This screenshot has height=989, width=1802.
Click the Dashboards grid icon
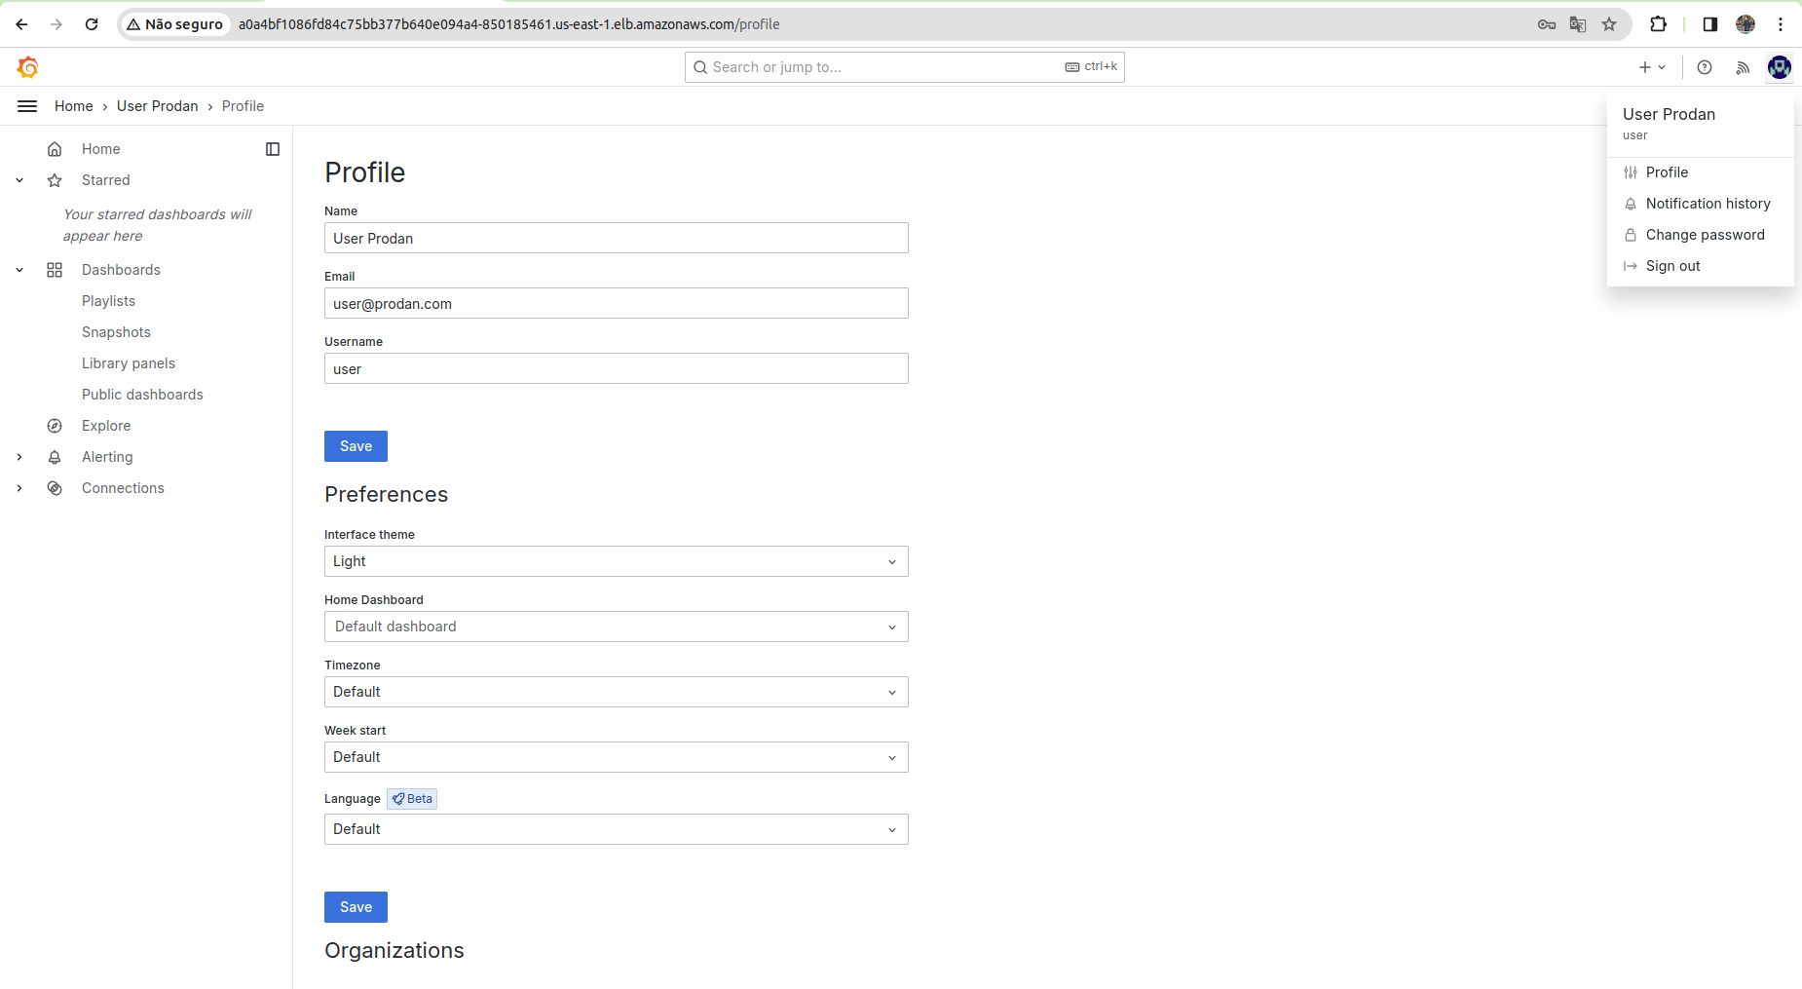(55, 270)
